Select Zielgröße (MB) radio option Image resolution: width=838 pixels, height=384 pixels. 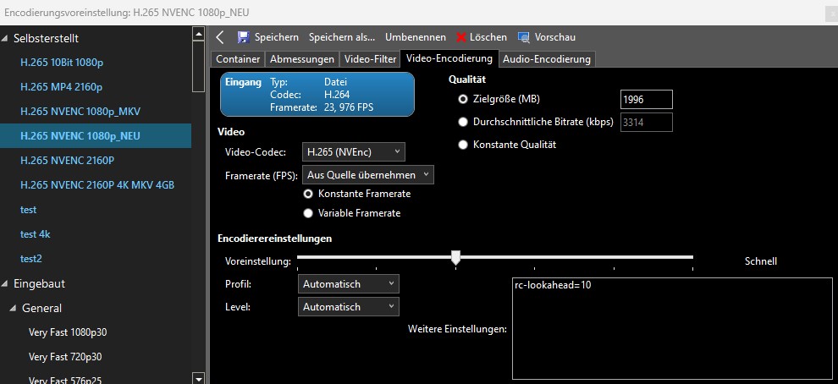click(x=463, y=99)
